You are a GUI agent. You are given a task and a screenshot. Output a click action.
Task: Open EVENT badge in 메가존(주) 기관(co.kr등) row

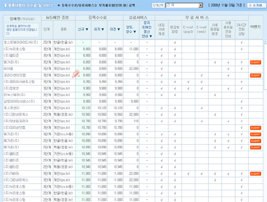click(255, 135)
